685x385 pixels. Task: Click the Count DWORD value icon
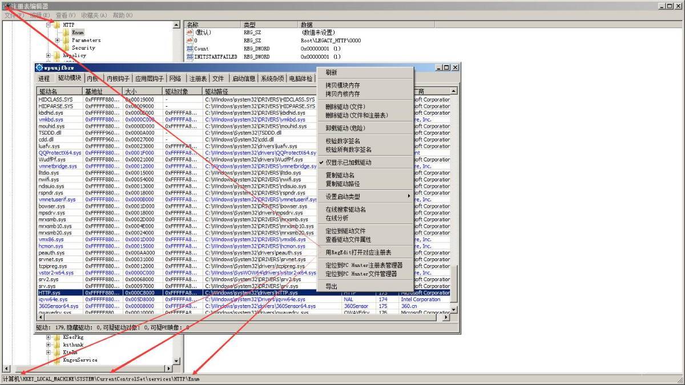click(190, 48)
